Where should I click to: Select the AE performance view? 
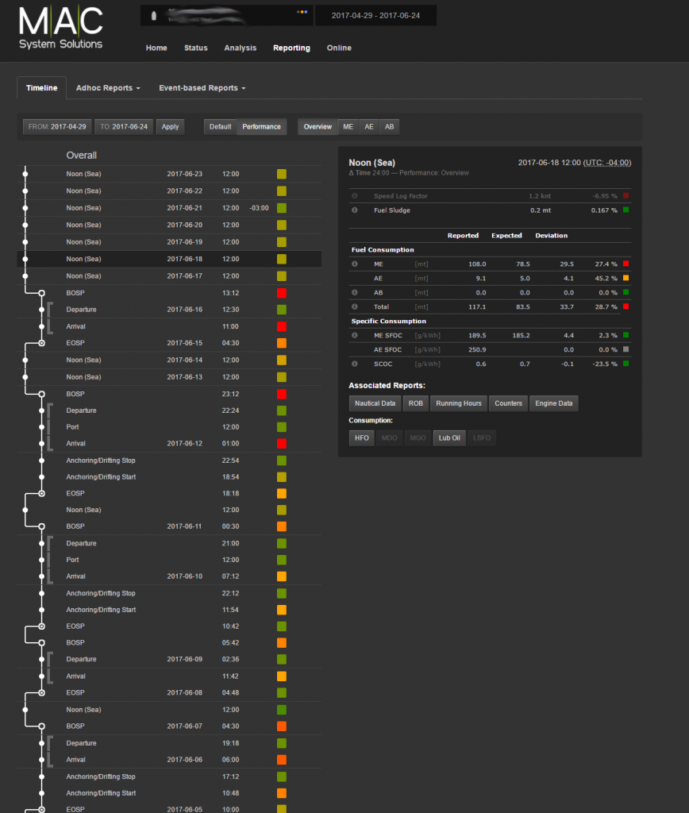click(369, 126)
